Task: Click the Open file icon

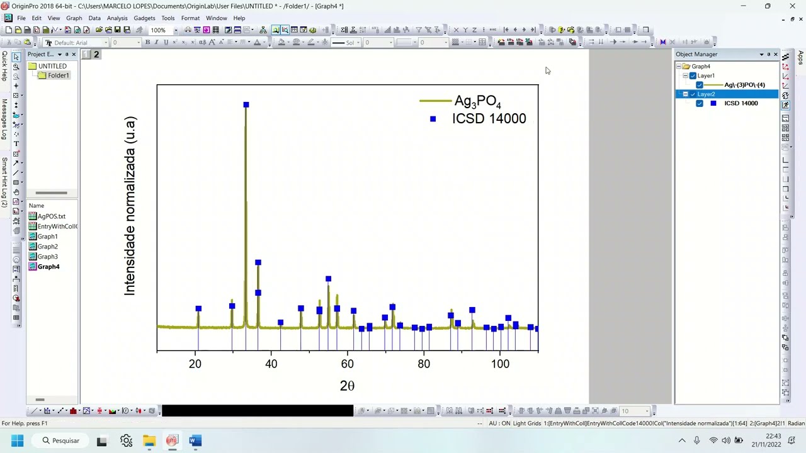Action: (x=99, y=30)
